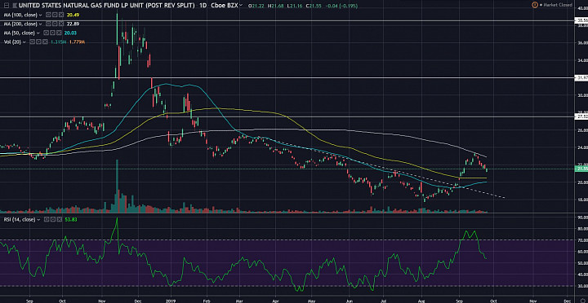Screen dimensions: 588x303
Task: Click the orange market status warning icon
Action: click(534, 5)
